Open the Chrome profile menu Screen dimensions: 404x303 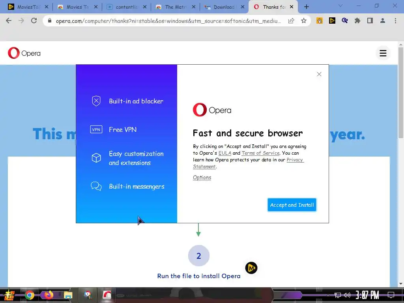click(383, 21)
